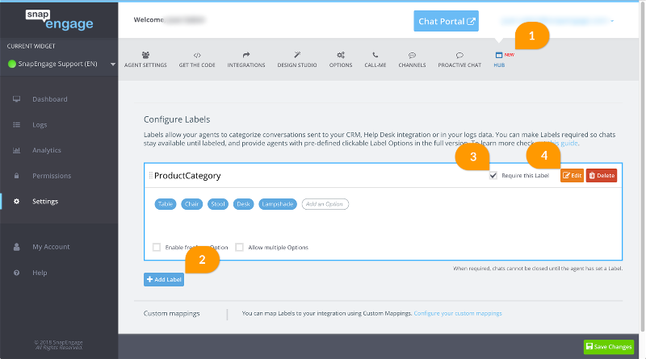Open My Account in the sidebar

pyautogui.click(x=51, y=247)
